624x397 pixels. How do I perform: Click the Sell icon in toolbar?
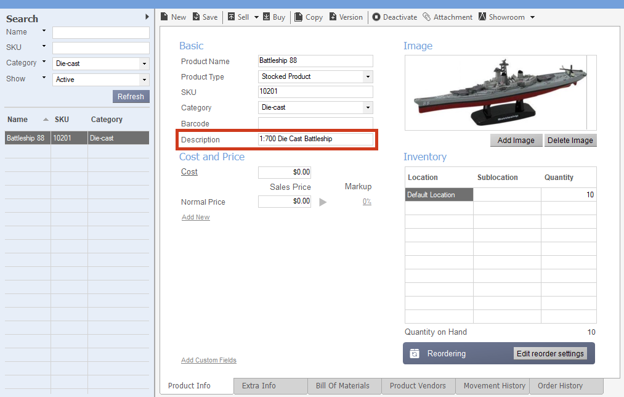point(231,17)
